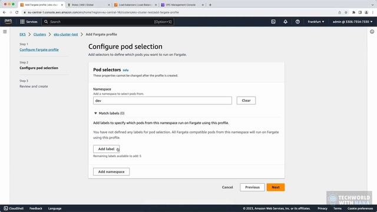Open the Pod selectors Info link
This screenshot has height=212, width=377.
[125, 70]
